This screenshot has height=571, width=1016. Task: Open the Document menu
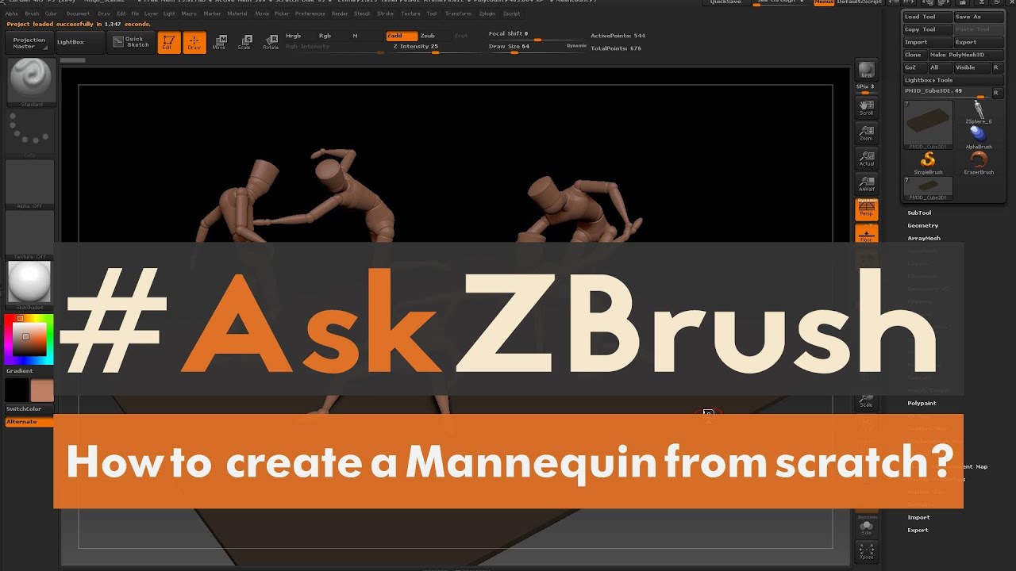tap(78, 13)
